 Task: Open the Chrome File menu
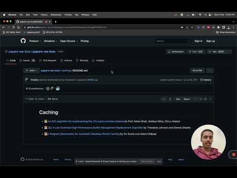tap(21, 15)
